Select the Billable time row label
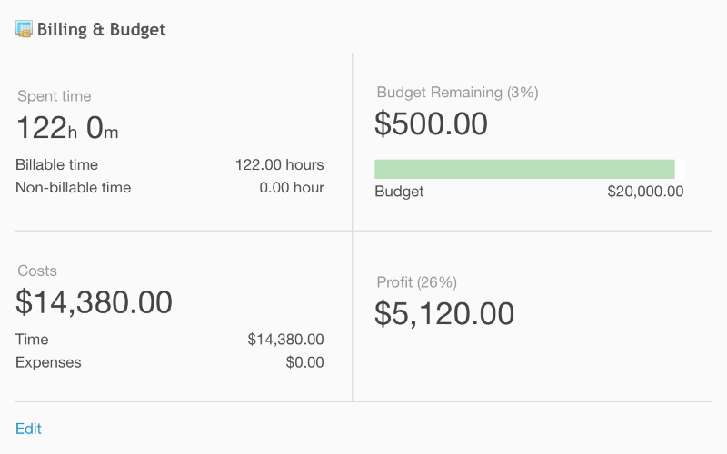This screenshot has width=727, height=454. pyautogui.click(x=56, y=165)
